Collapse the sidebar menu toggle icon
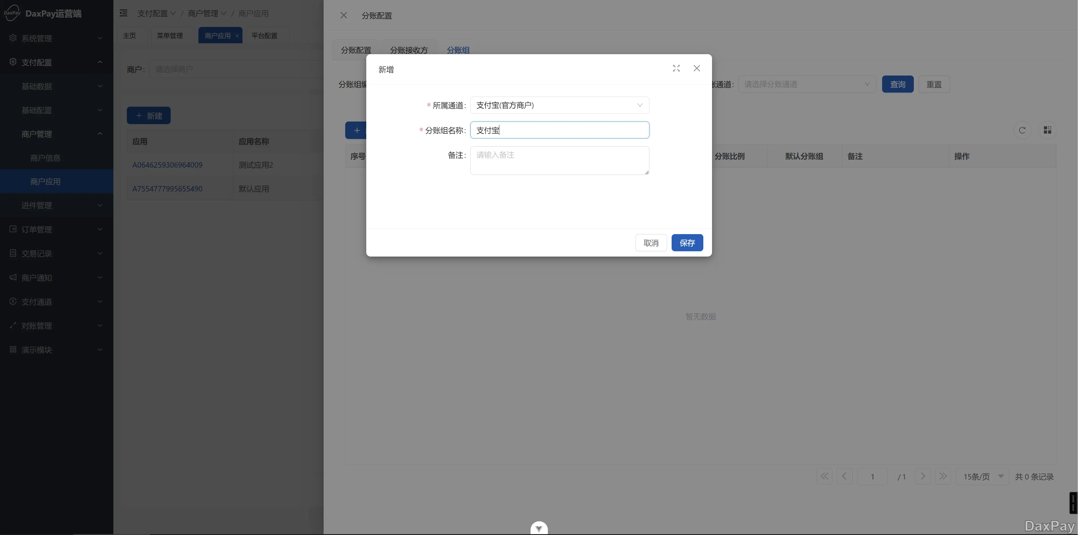 (x=123, y=13)
